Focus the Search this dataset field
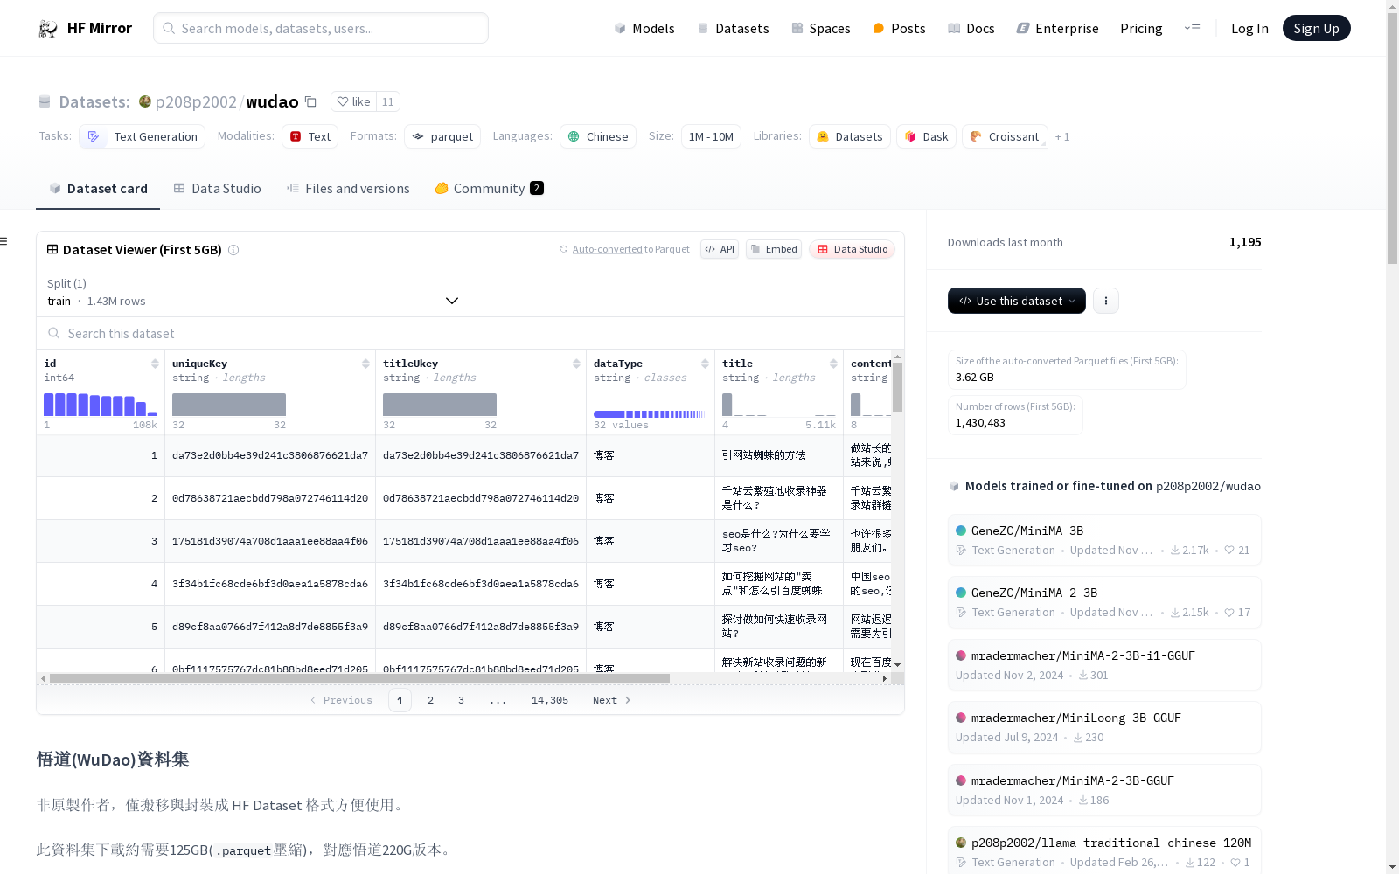Viewport: 1399px width, 874px height. [470, 334]
